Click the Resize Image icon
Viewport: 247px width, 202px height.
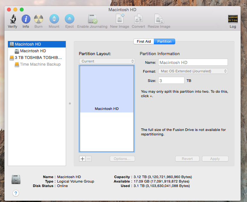(x=159, y=19)
